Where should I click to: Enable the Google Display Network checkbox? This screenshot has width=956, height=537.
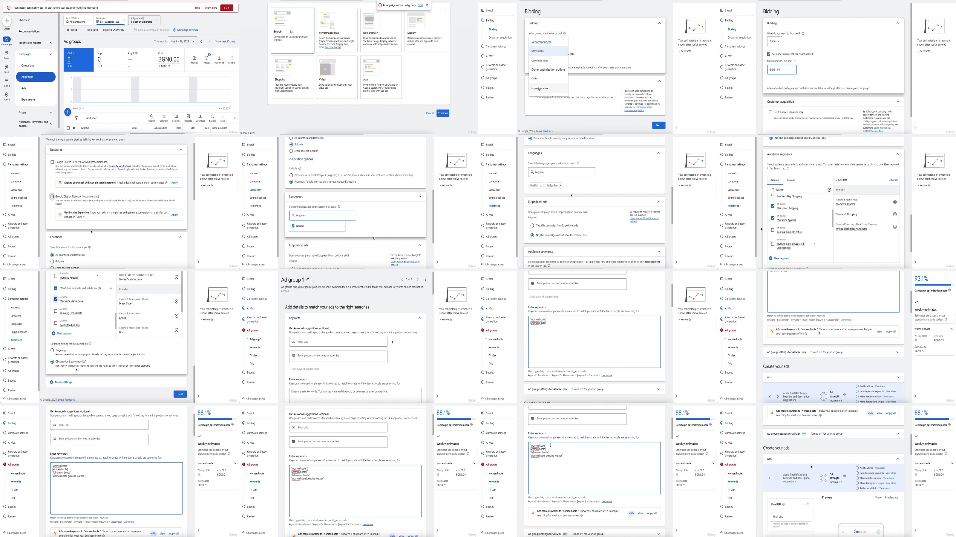pos(52,196)
